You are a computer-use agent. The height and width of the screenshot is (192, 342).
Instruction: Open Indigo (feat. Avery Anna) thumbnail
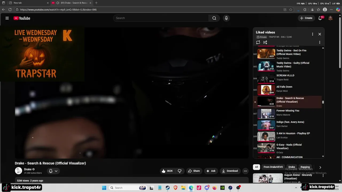coord(266,125)
